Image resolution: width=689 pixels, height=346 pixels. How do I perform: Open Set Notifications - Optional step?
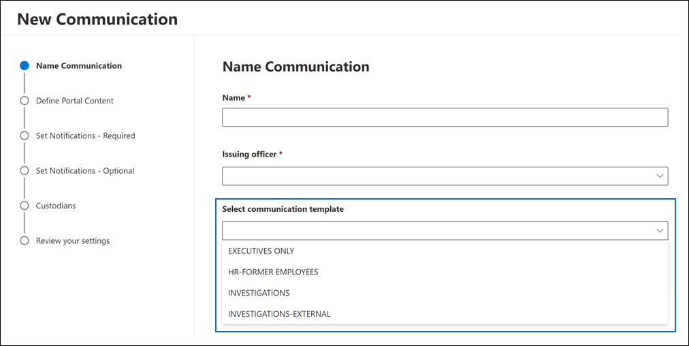(x=85, y=170)
